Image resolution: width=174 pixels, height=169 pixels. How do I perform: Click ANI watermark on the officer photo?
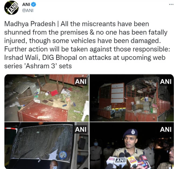166,129
